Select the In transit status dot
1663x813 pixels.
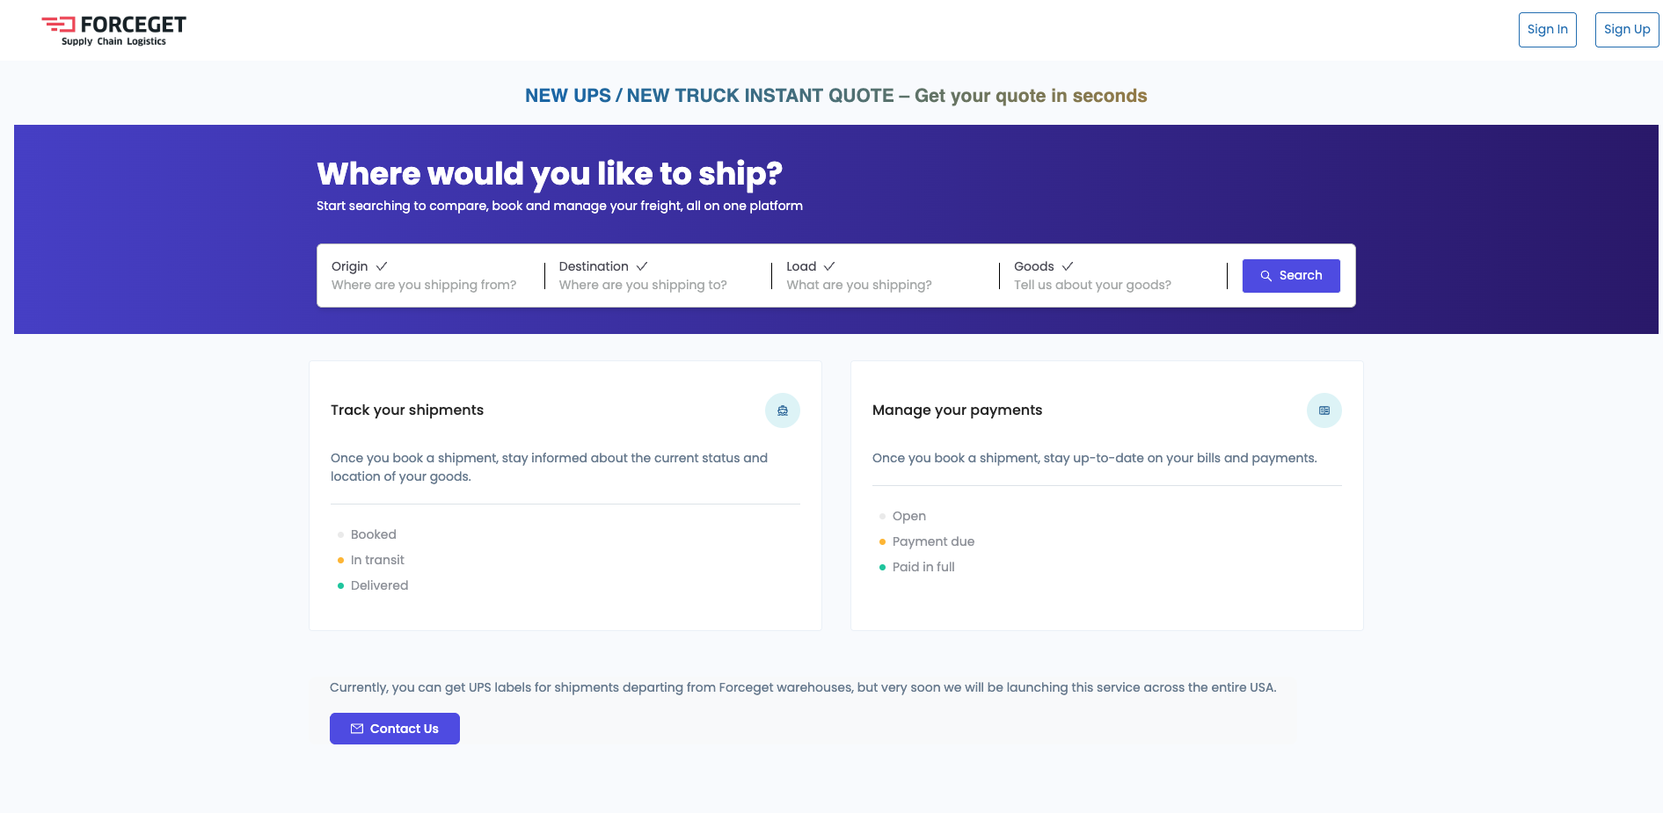tap(340, 560)
